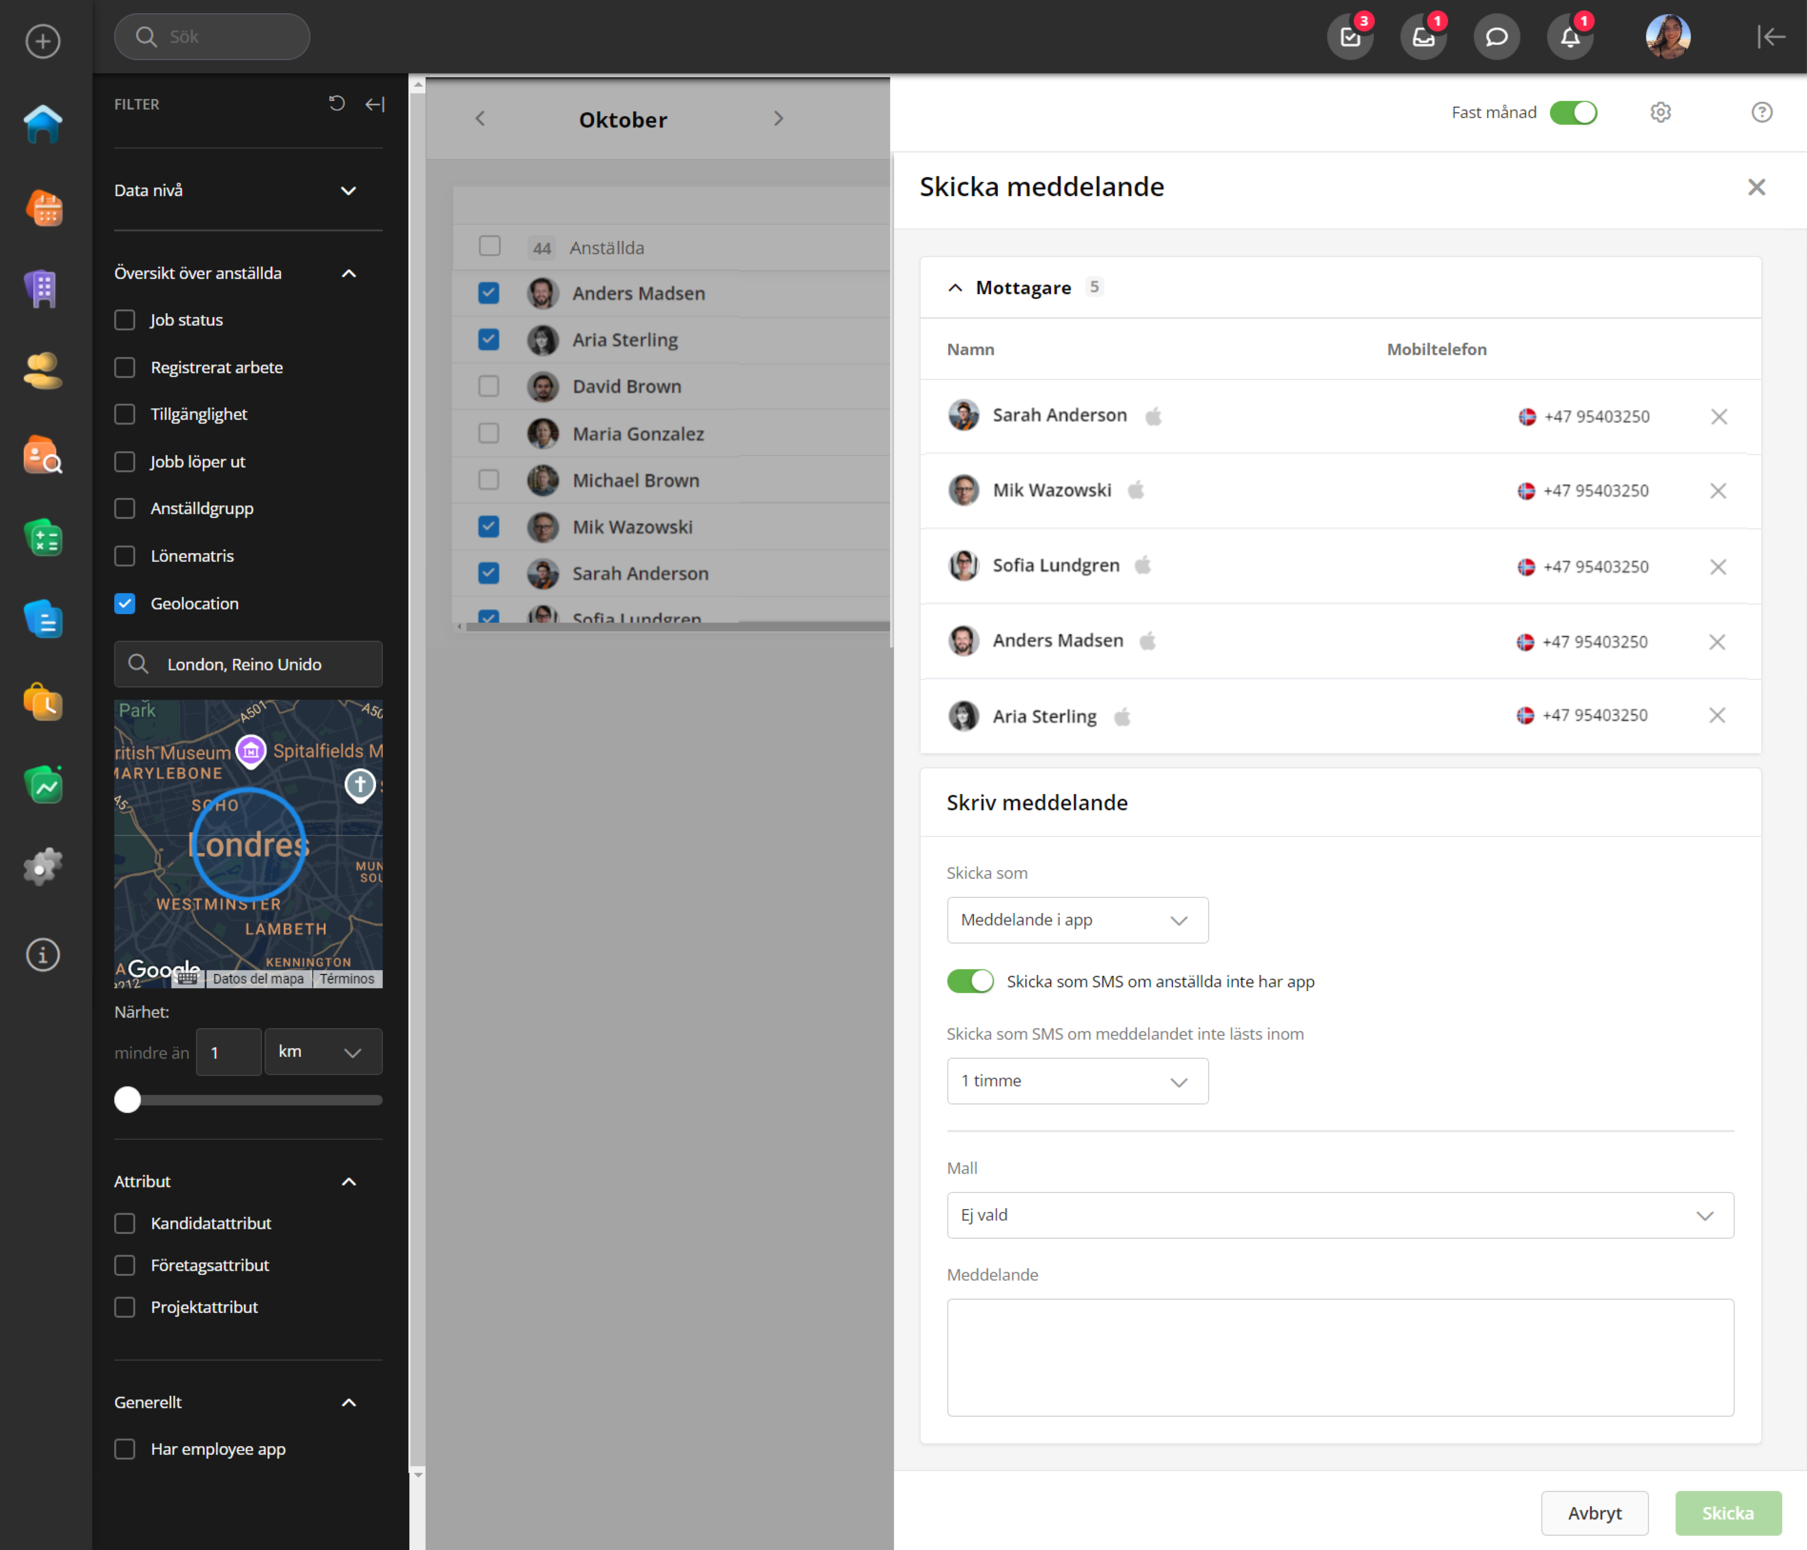This screenshot has height=1550, width=1807.
Task: Collapse the Mottagare section
Action: pyautogui.click(x=955, y=288)
